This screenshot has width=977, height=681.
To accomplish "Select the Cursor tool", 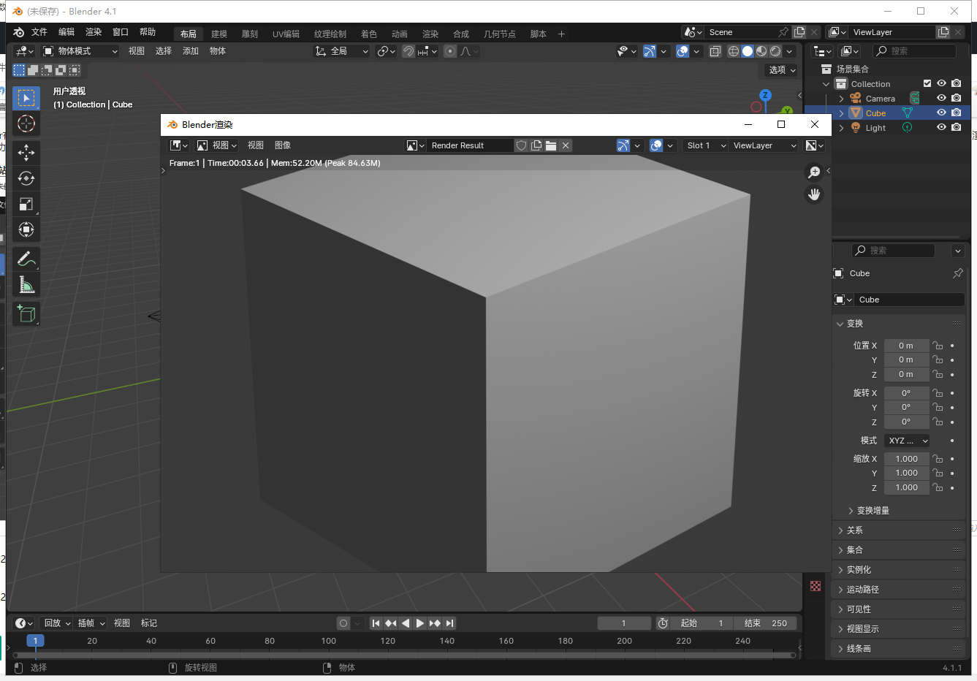I will coord(26,123).
